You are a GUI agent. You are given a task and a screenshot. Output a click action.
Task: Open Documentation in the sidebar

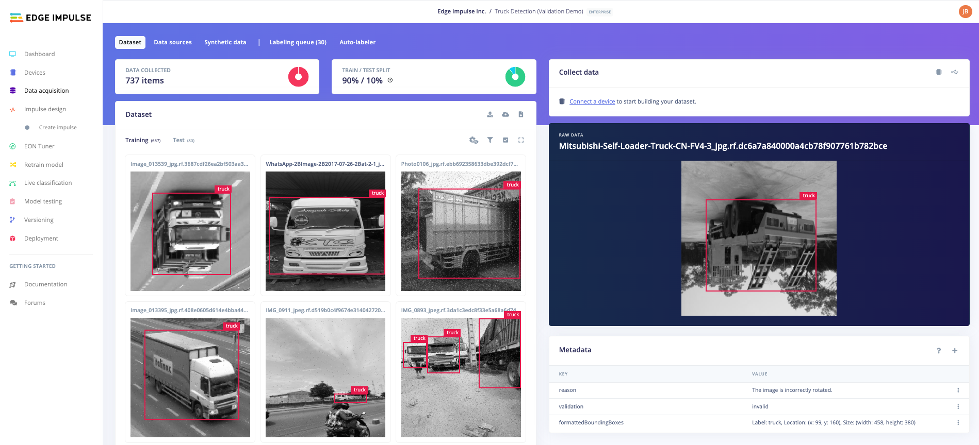(45, 284)
